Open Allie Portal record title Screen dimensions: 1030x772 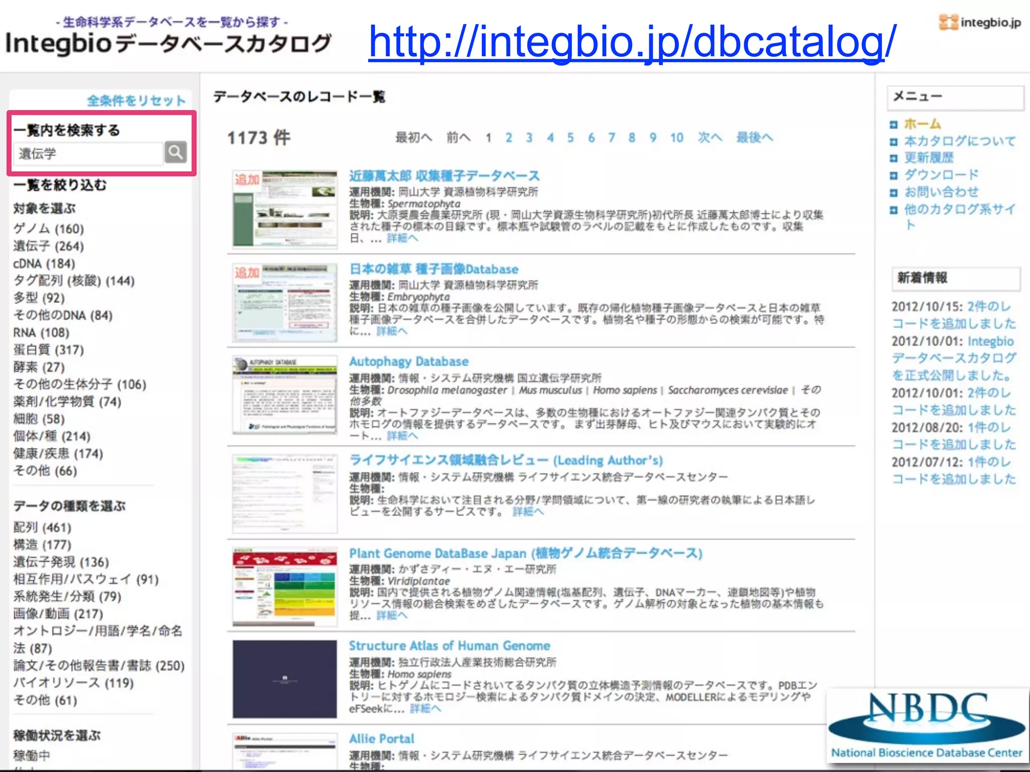click(382, 739)
